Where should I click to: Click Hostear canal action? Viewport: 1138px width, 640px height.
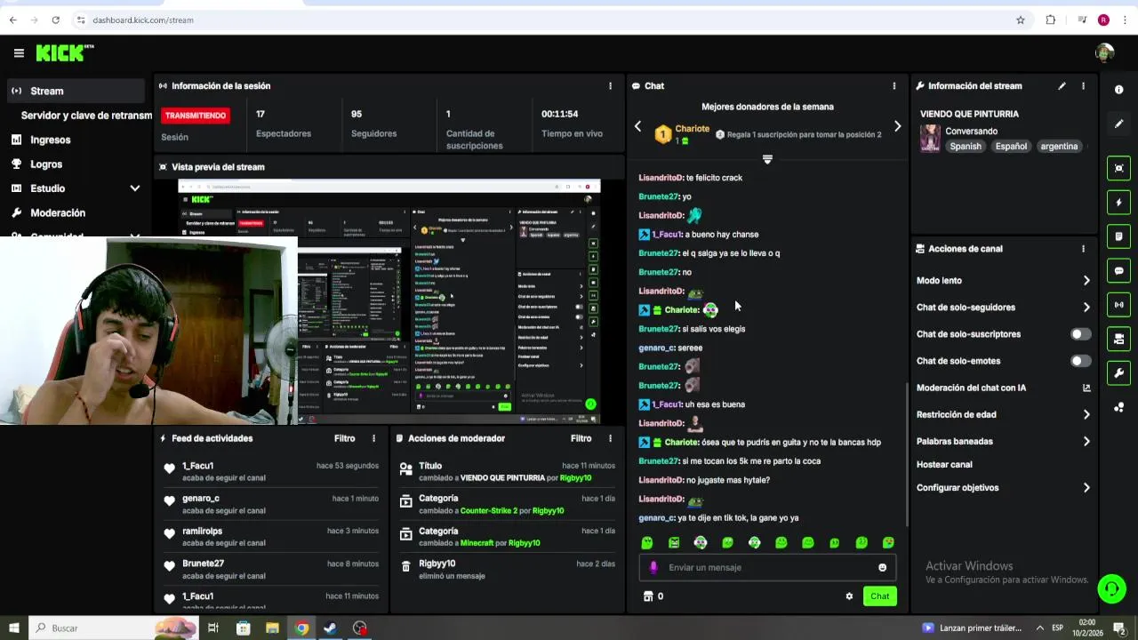click(x=944, y=464)
